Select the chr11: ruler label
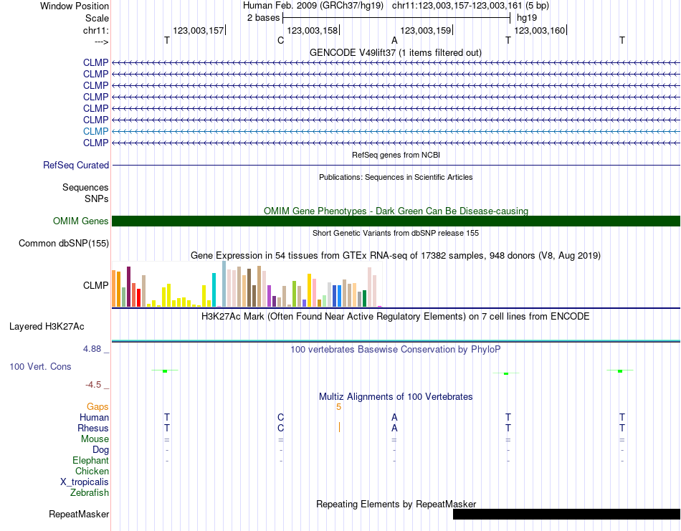The image size is (681, 531). coord(95,30)
